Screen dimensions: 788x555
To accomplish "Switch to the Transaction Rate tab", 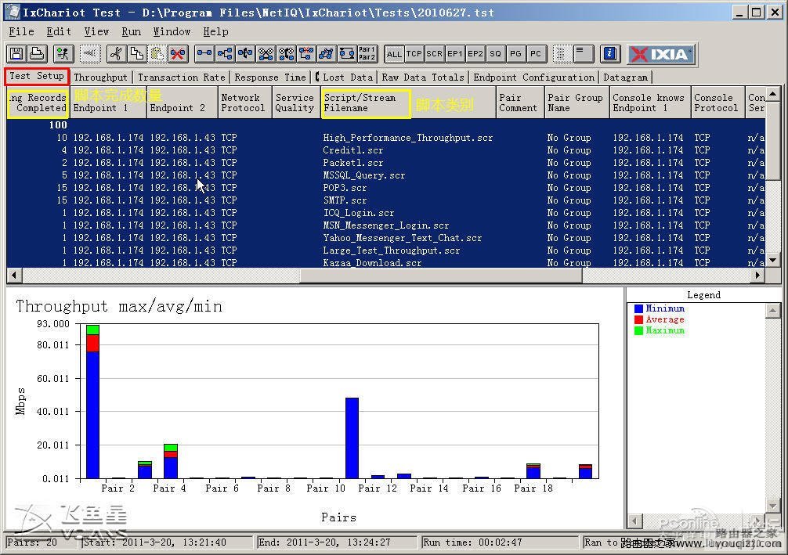I will (x=182, y=77).
